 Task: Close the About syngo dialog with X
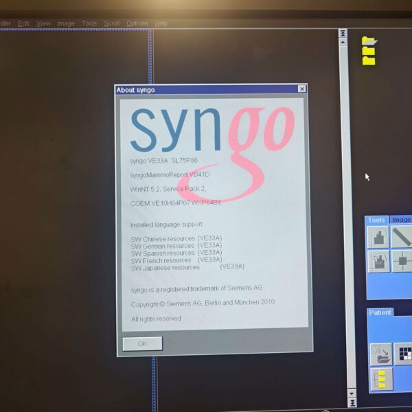[x=302, y=89]
